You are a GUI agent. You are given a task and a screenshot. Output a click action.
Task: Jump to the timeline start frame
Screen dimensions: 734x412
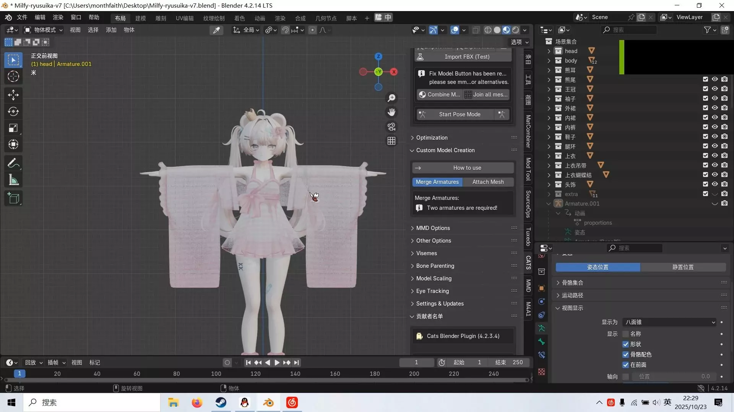click(x=248, y=363)
